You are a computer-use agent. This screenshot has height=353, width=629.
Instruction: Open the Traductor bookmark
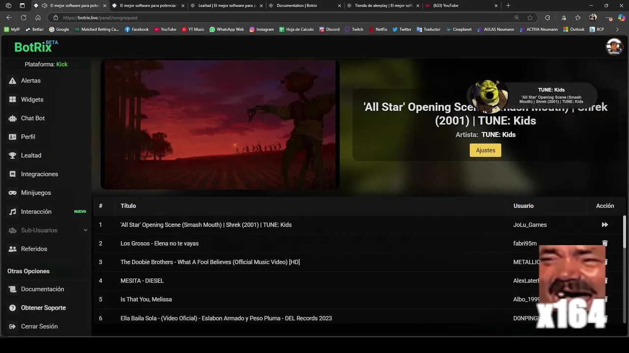coord(429,29)
